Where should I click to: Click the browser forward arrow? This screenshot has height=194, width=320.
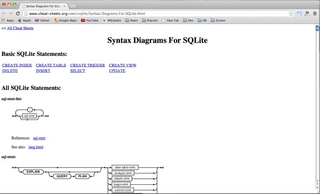pyautogui.click(x=11, y=14)
